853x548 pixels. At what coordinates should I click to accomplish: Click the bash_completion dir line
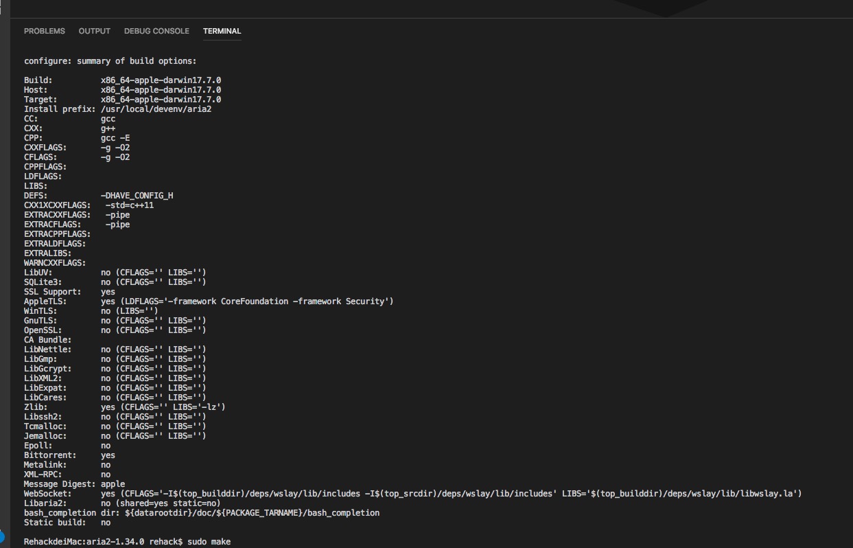202,513
